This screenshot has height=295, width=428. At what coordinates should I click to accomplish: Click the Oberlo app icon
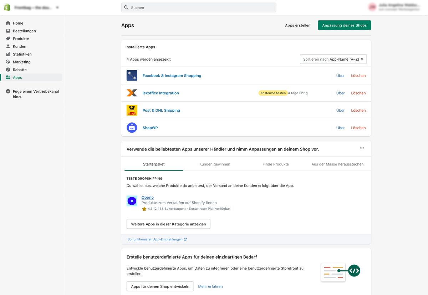click(132, 201)
